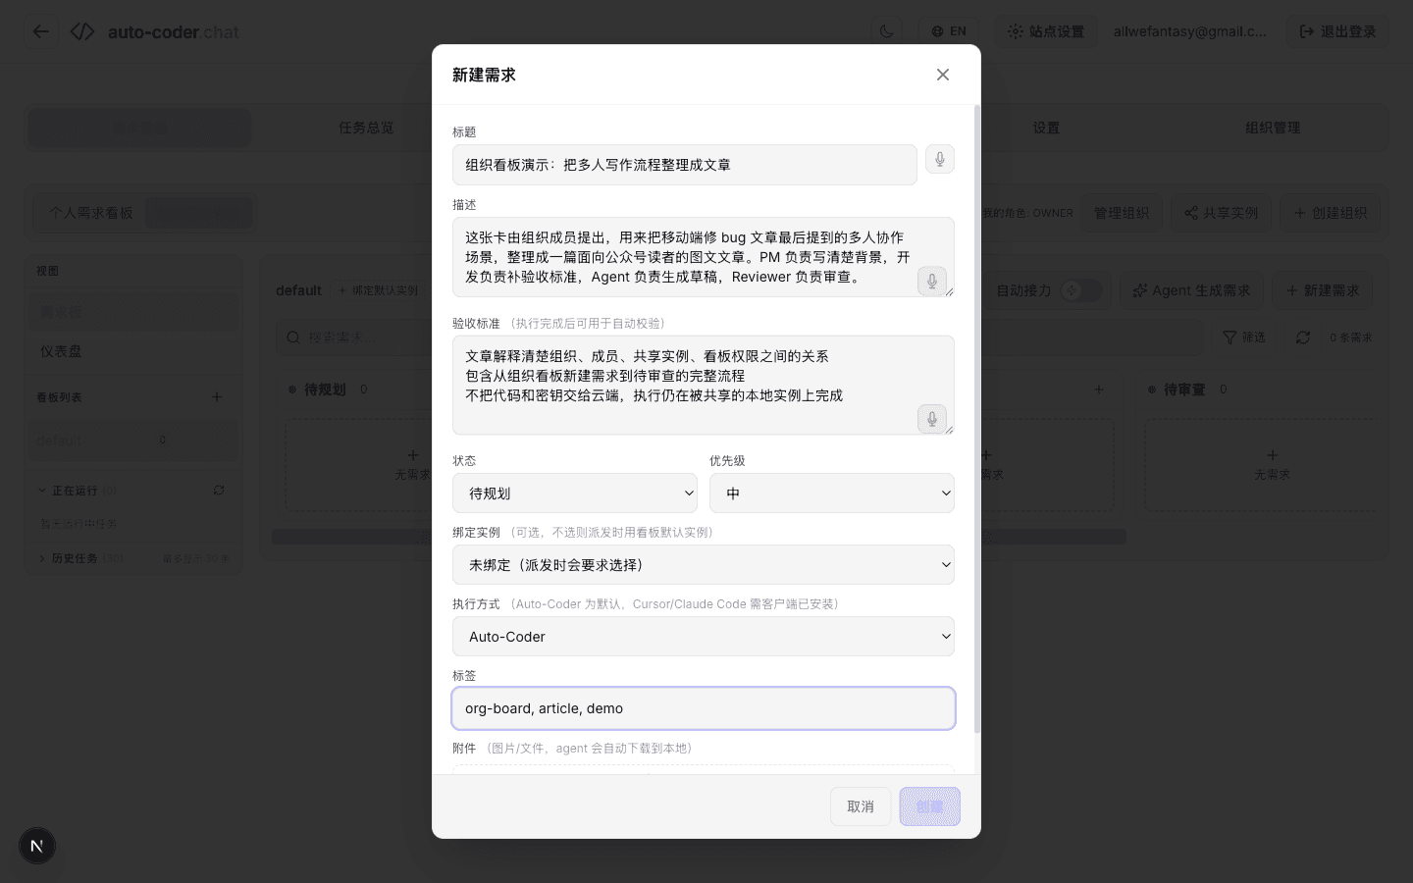The width and height of the screenshot is (1413, 883).
Task: Open the 执行方式 Auto-Coder dropdown
Action: click(x=703, y=637)
